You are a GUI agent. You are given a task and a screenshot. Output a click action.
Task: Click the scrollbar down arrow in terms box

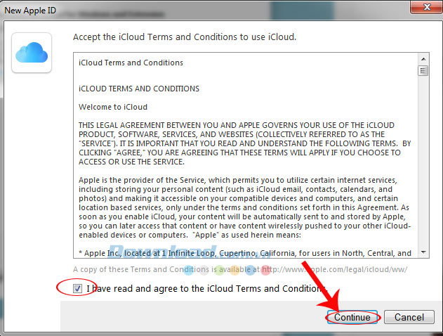[x=423, y=252]
